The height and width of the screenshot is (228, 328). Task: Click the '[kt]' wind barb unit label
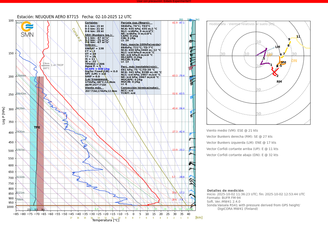197,20
